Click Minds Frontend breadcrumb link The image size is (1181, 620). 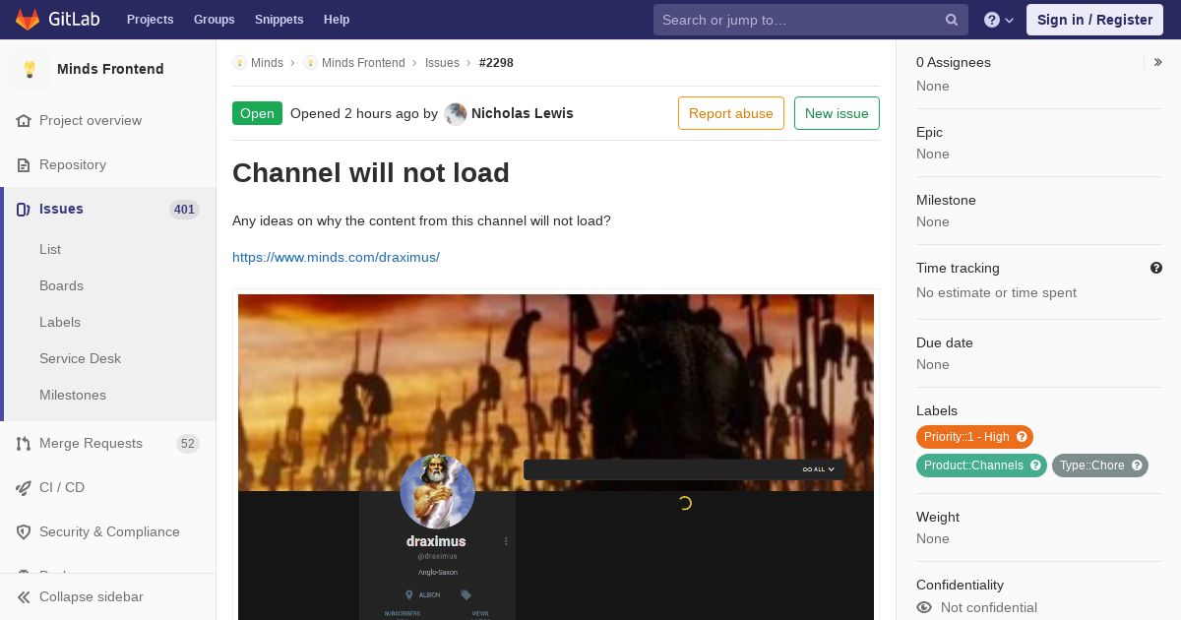[363, 62]
